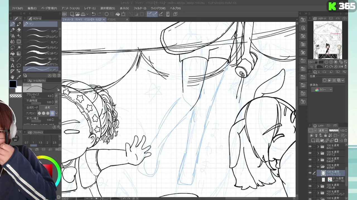
Task: Open the 編集(E) menu
Action: (x=32, y=8)
